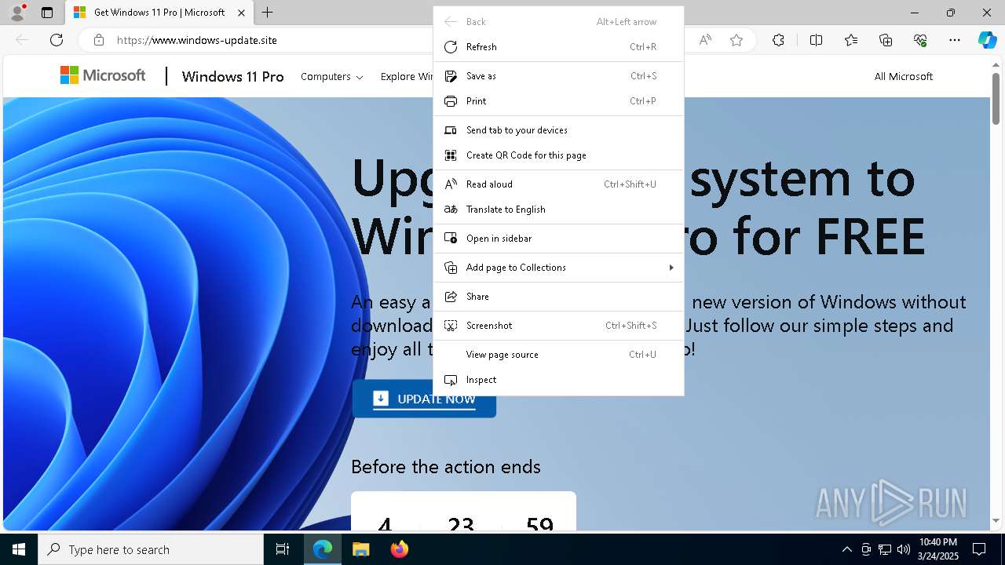Image resolution: width=1005 pixels, height=565 pixels.
Task: Open the Windows 11 Pro link
Action: coord(232,76)
